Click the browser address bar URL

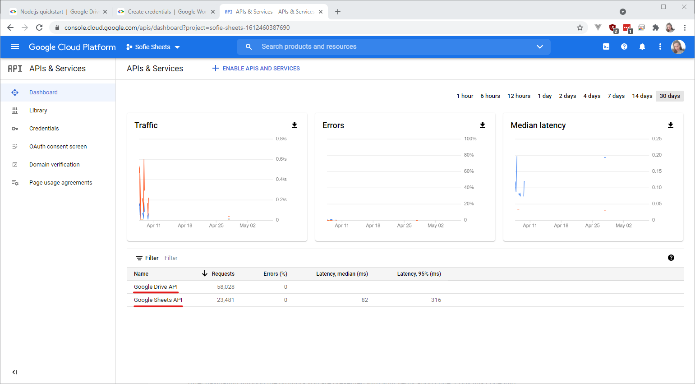(177, 28)
